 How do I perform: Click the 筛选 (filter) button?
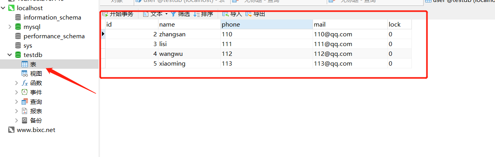(x=180, y=14)
